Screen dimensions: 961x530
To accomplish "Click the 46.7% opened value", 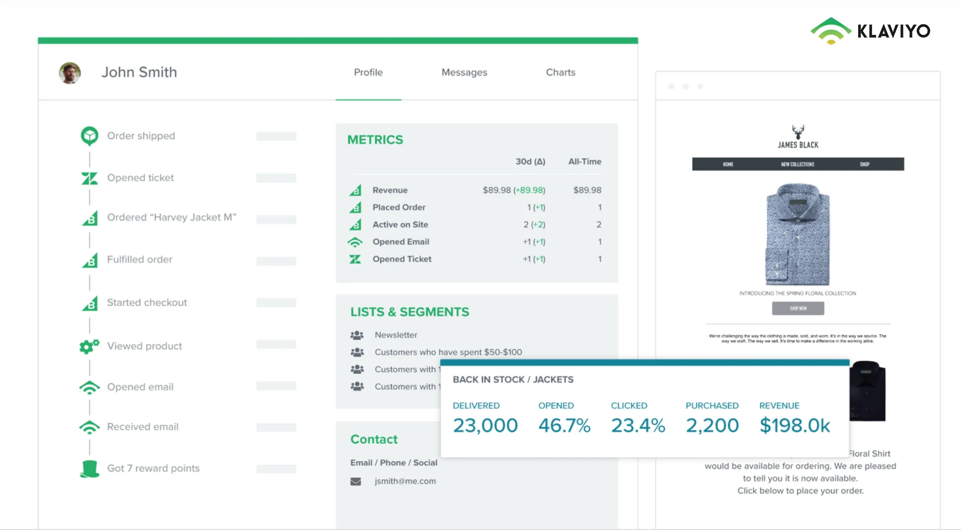I will tap(564, 426).
